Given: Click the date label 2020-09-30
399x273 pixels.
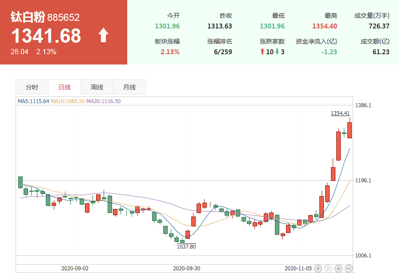Looking at the screenshot, I should pyautogui.click(x=186, y=269).
